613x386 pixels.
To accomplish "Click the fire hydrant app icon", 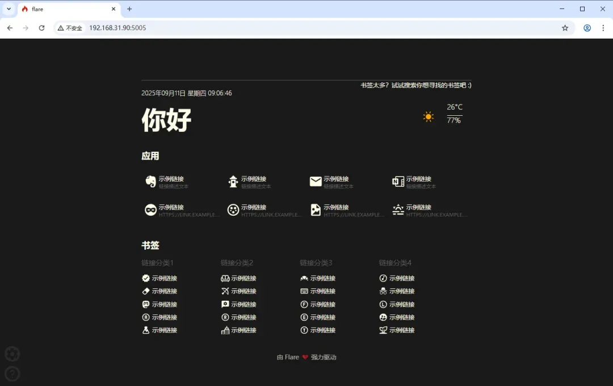I will [x=233, y=182].
